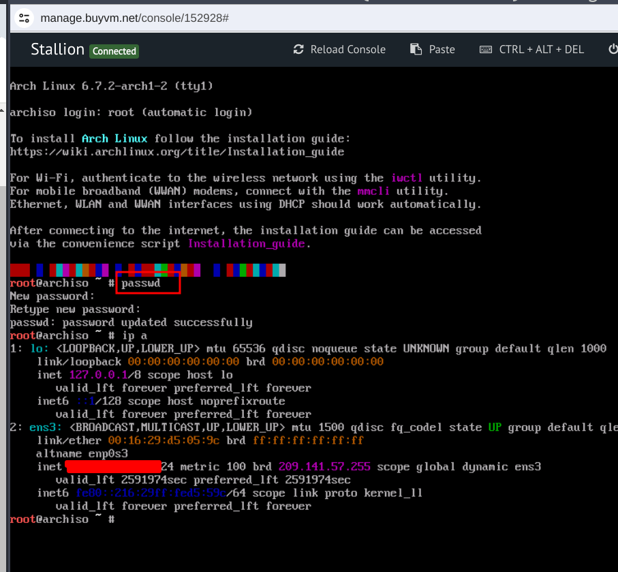Click the green Connected status badge
This screenshot has height=572, width=618.
click(x=114, y=51)
